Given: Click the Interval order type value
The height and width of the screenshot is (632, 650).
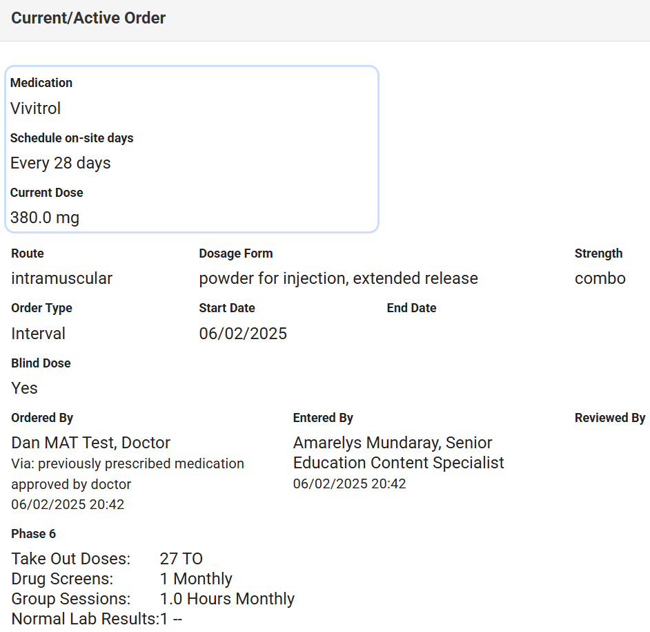Looking at the screenshot, I should click(x=39, y=334).
